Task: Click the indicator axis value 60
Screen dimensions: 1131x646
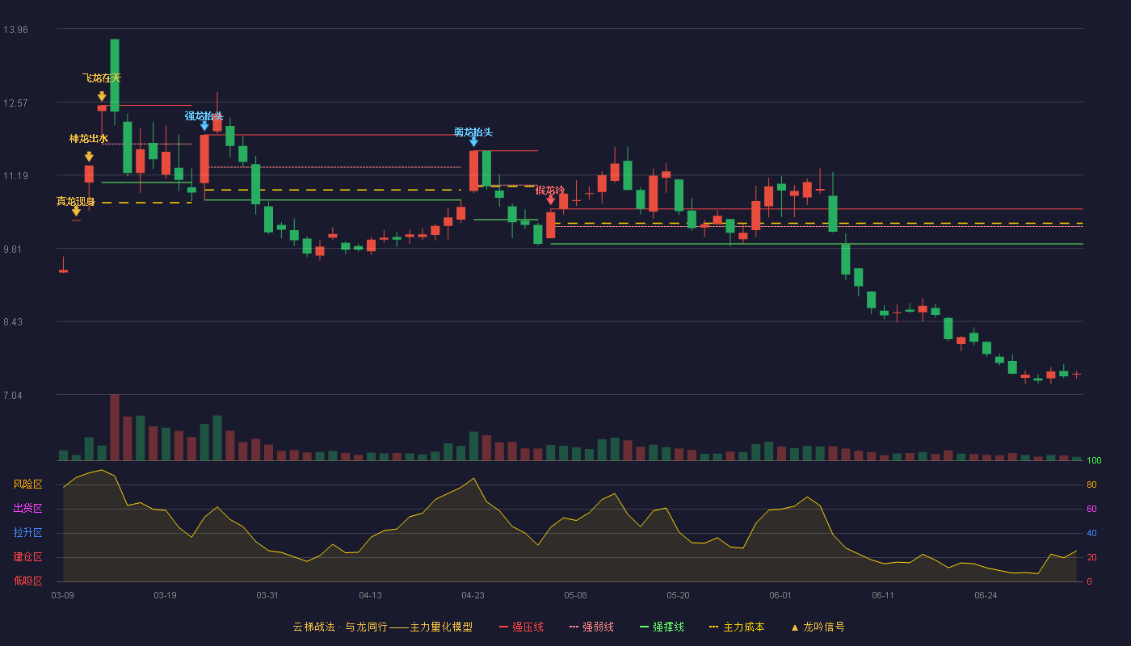Action: point(1091,509)
